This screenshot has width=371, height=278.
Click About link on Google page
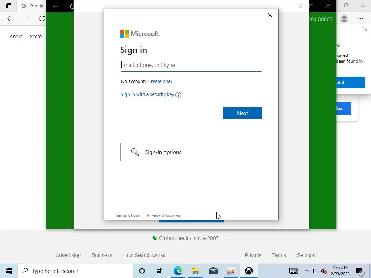tap(16, 37)
